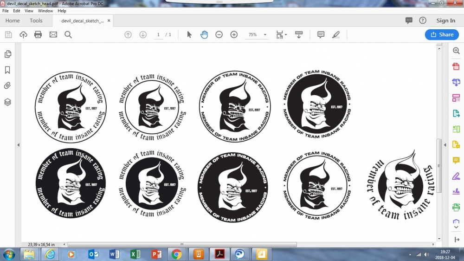Click the Zoom in plus icon
The image size is (464, 261).
click(234, 35)
